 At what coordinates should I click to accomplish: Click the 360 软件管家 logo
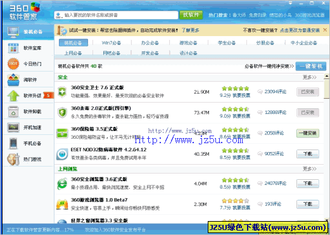point(24,11)
